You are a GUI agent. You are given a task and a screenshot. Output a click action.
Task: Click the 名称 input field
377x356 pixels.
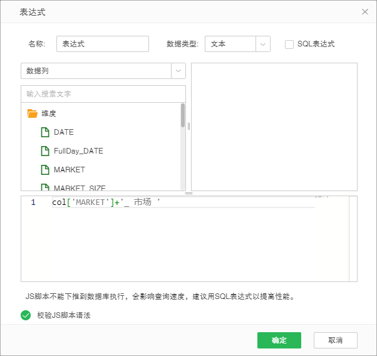(x=103, y=44)
